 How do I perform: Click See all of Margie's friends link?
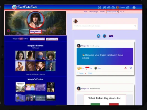click(x=36, y=74)
